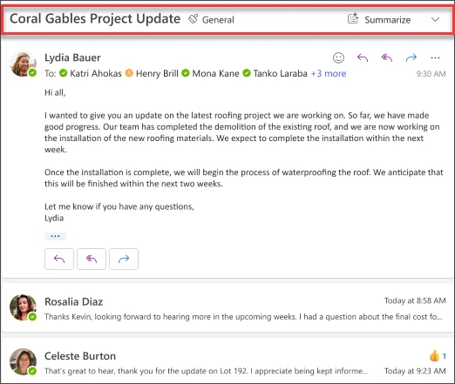
Task: Click Celeste Burton's profile photo
Action: pos(24,361)
